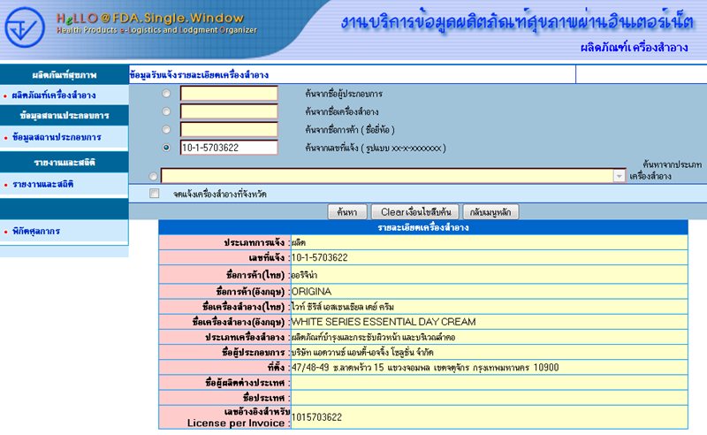Click the กลับเมนูหลัก button

click(x=490, y=211)
